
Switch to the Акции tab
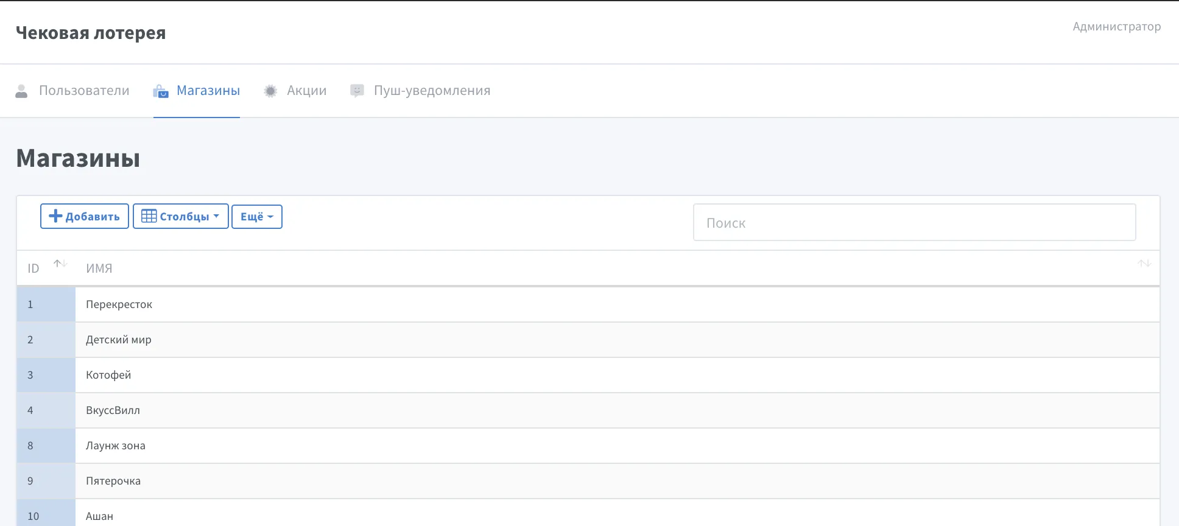306,91
